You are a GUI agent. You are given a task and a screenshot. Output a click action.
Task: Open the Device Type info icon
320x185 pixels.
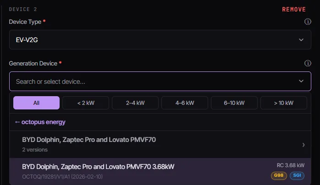308,22
